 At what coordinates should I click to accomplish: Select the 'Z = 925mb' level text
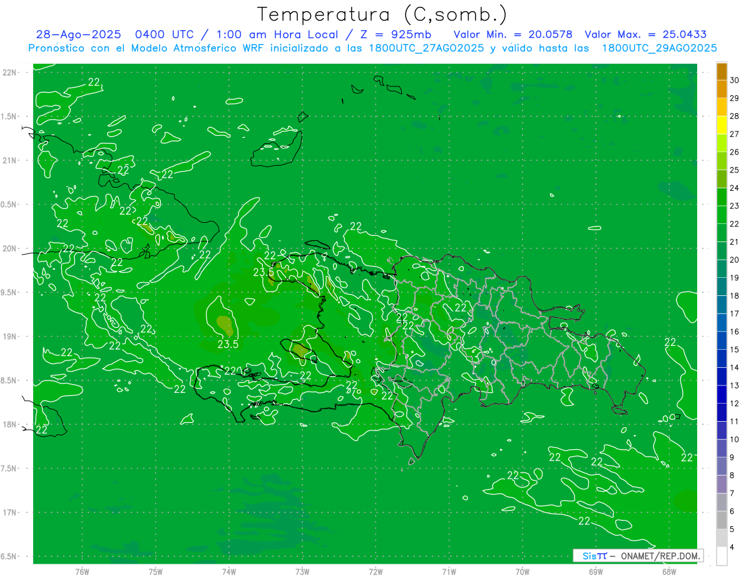(x=397, y=34)
